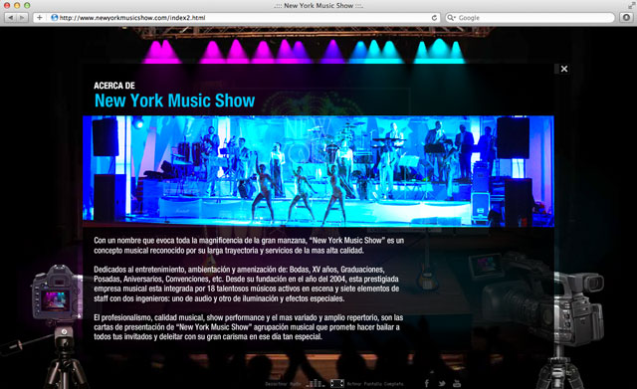This screenshot has height=389, width=637.
Task: Click the Desactivar Audio text
Action: coord(283,384)
